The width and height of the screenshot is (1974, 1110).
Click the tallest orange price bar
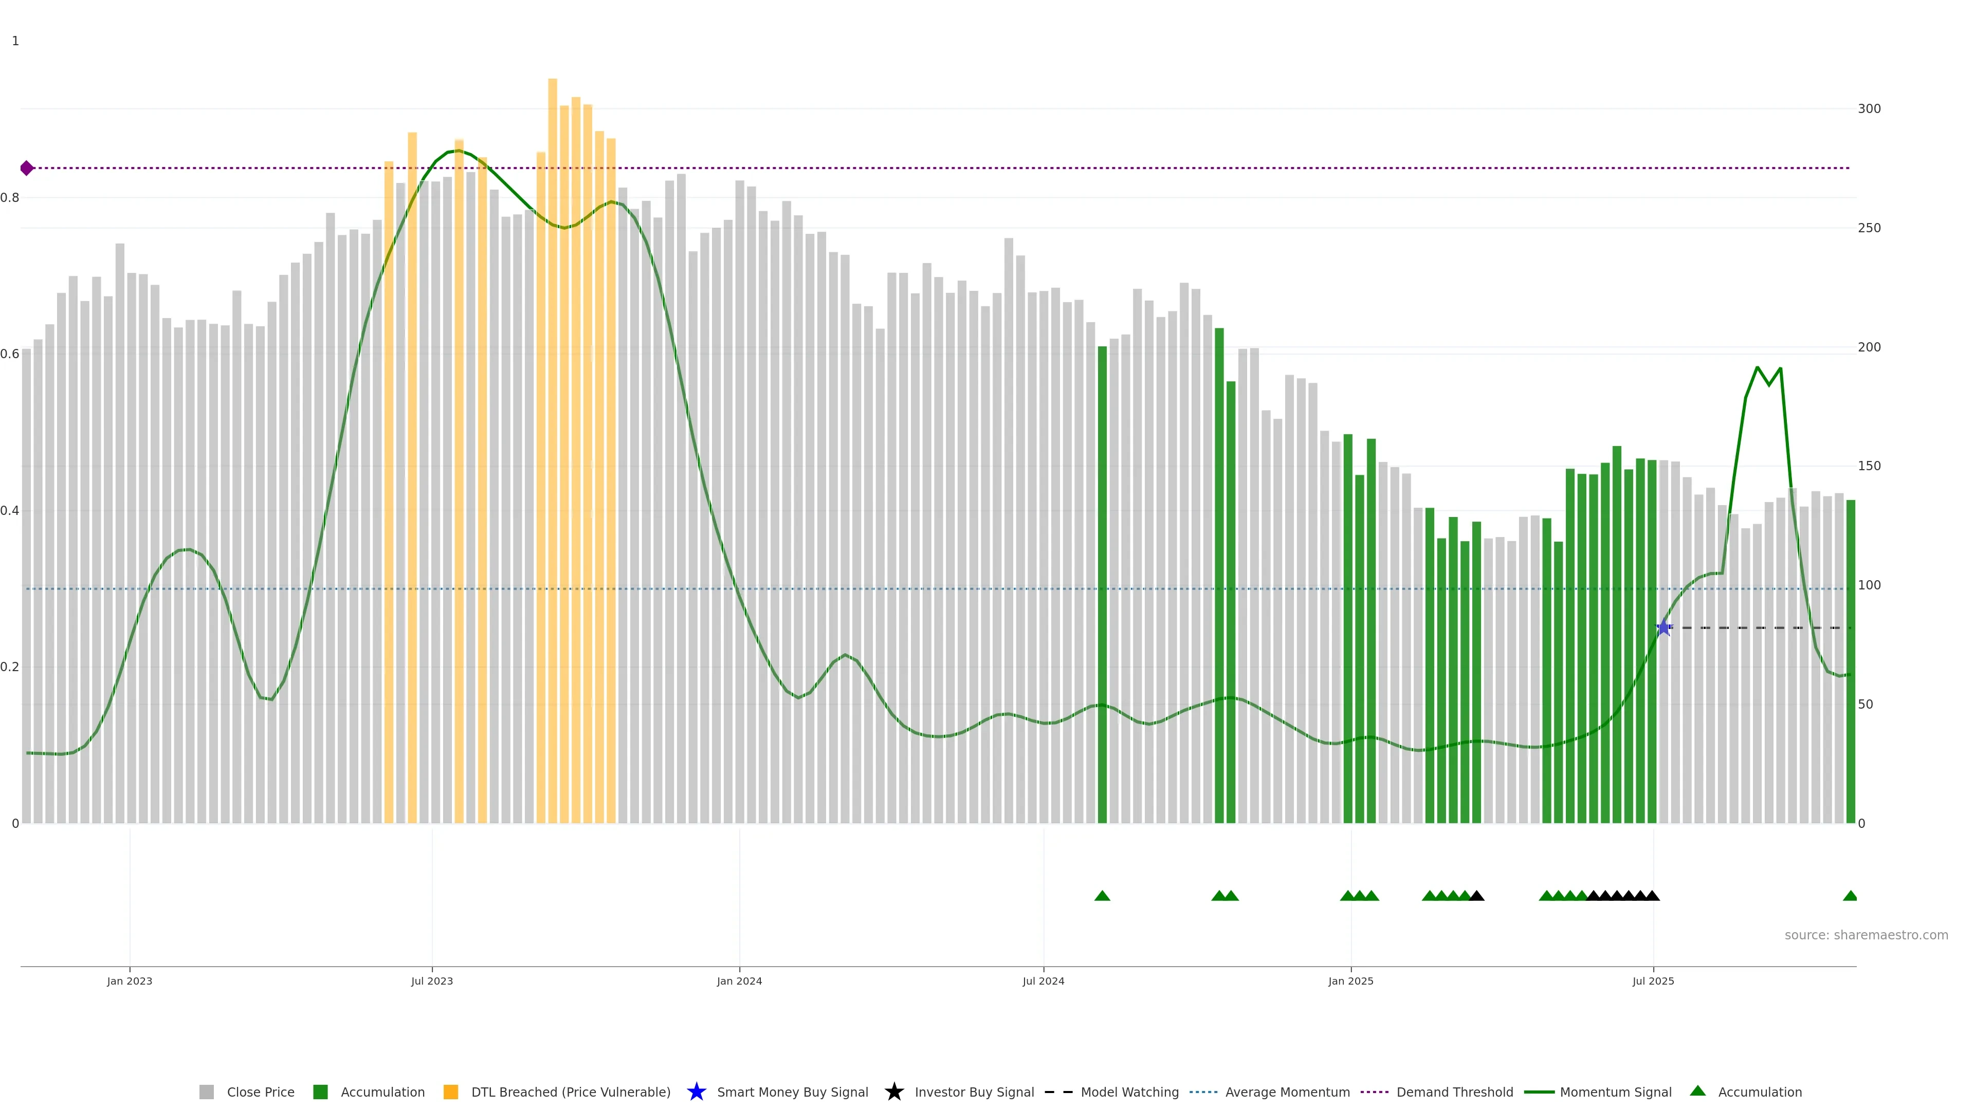pos(553,459)
